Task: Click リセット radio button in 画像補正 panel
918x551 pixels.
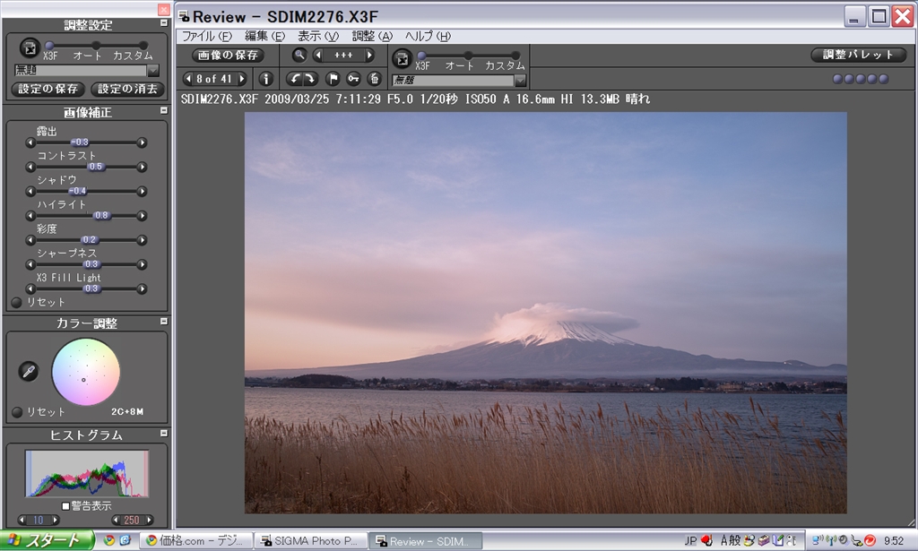Action: click(16, 302)
